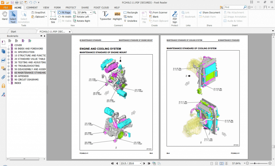275x166 pixels.
Task: Expand the 01 SPECIFICATION bookmark
Action: (x=8, y=52)
